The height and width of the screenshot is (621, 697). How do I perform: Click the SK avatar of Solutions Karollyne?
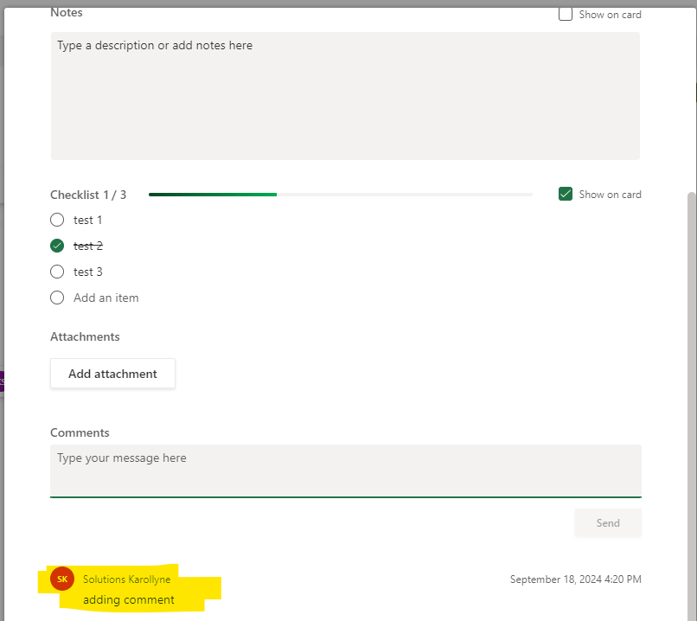pos(62,579)
